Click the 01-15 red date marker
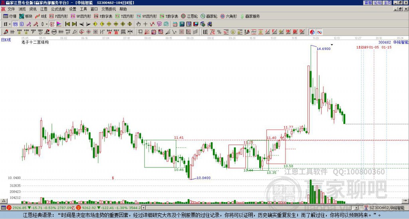Image resolution: width=409 pixels, height=219 pixels. 387,47
